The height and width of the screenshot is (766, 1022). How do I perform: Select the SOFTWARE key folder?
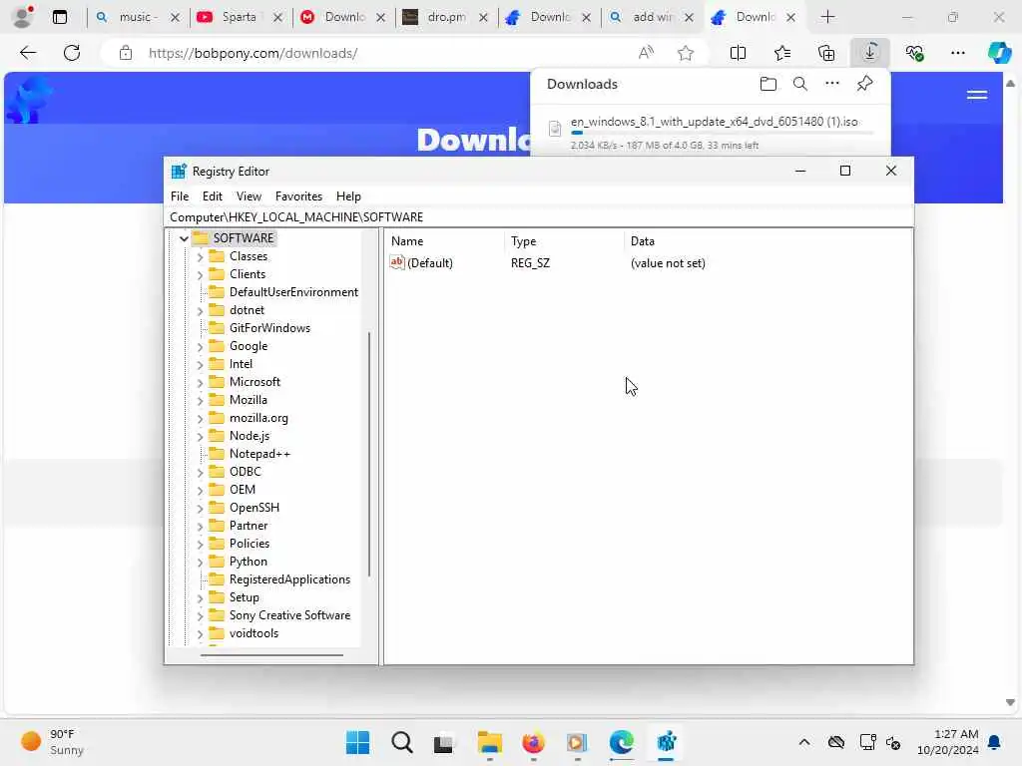[x=235, y=237]
